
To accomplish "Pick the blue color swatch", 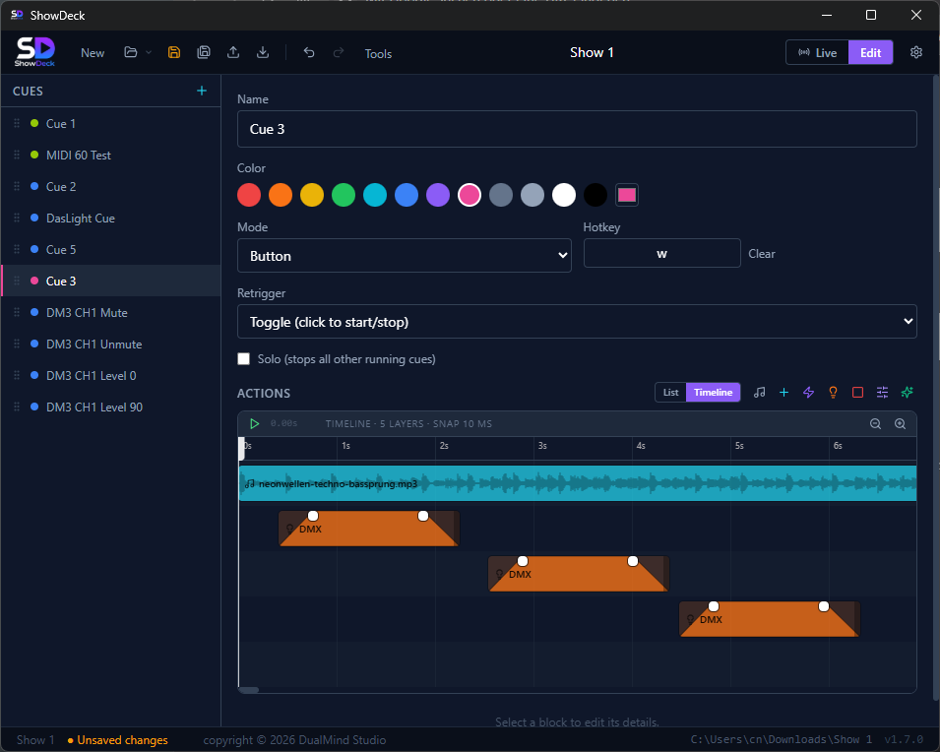I will click(x=407, y=195).
